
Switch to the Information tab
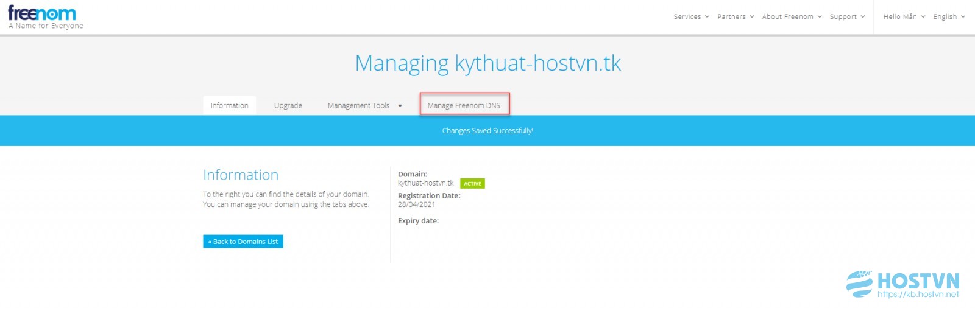point(230,105)
